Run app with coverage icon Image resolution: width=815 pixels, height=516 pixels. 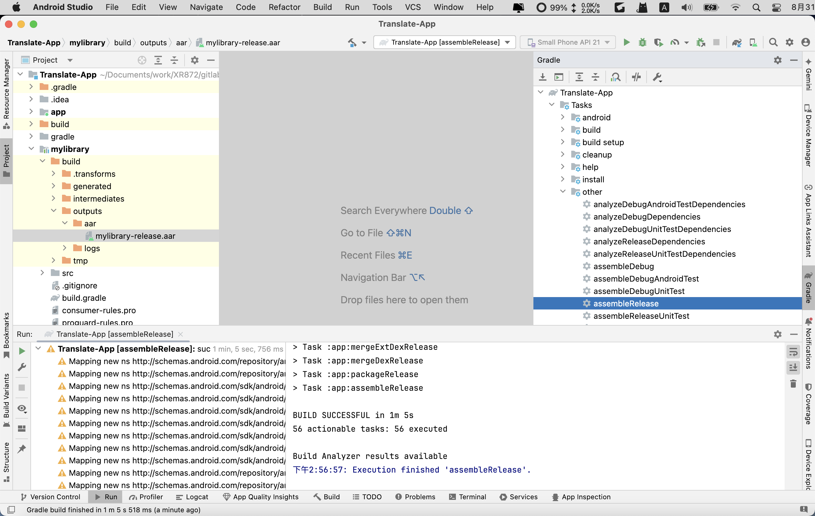pyautogui.click(x=658, y=42)
